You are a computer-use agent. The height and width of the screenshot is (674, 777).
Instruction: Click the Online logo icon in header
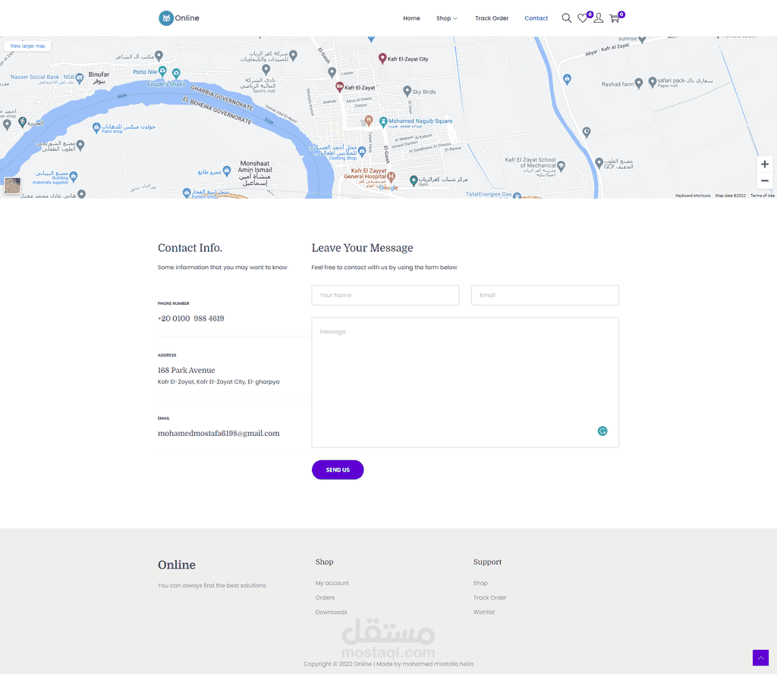pos(166,18)
